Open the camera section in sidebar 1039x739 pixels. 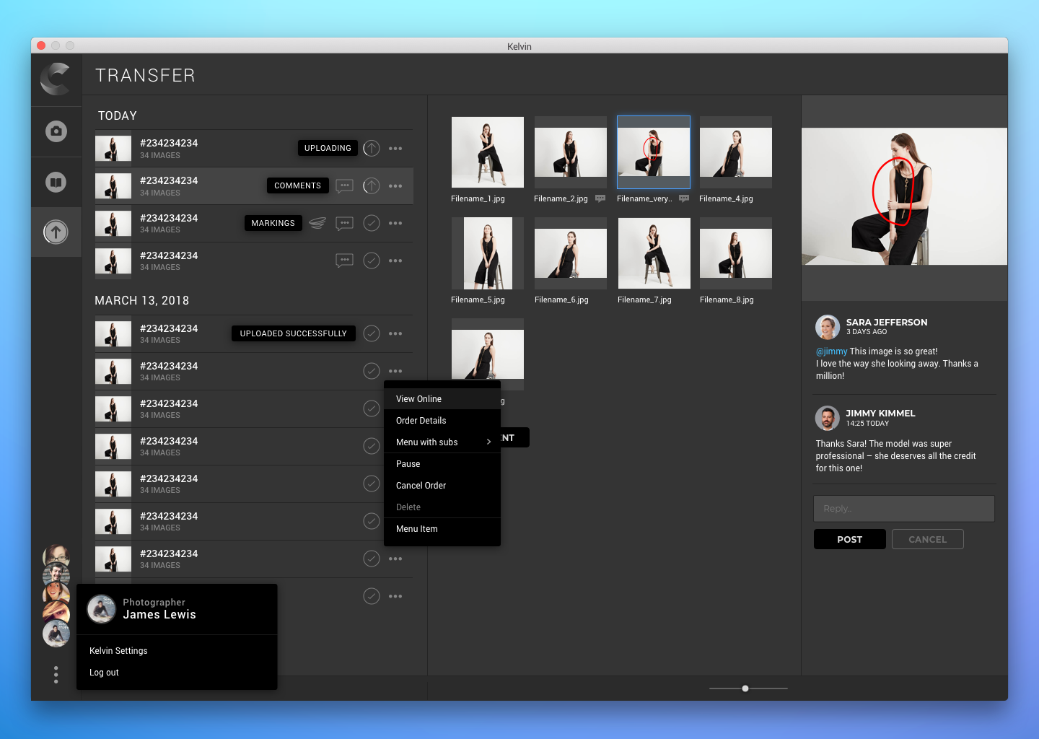click(x=56, y=131)
